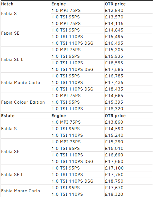Select the Hatch header cell
This screenshot has height=197, width=153.
tap(26, 4)
